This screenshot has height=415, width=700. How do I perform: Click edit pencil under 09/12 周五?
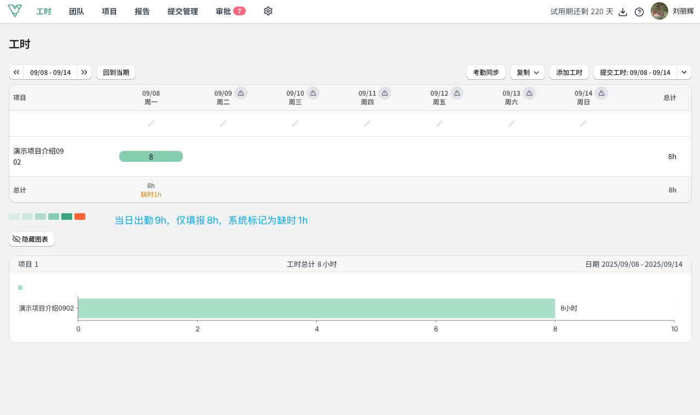click(439, 124)
